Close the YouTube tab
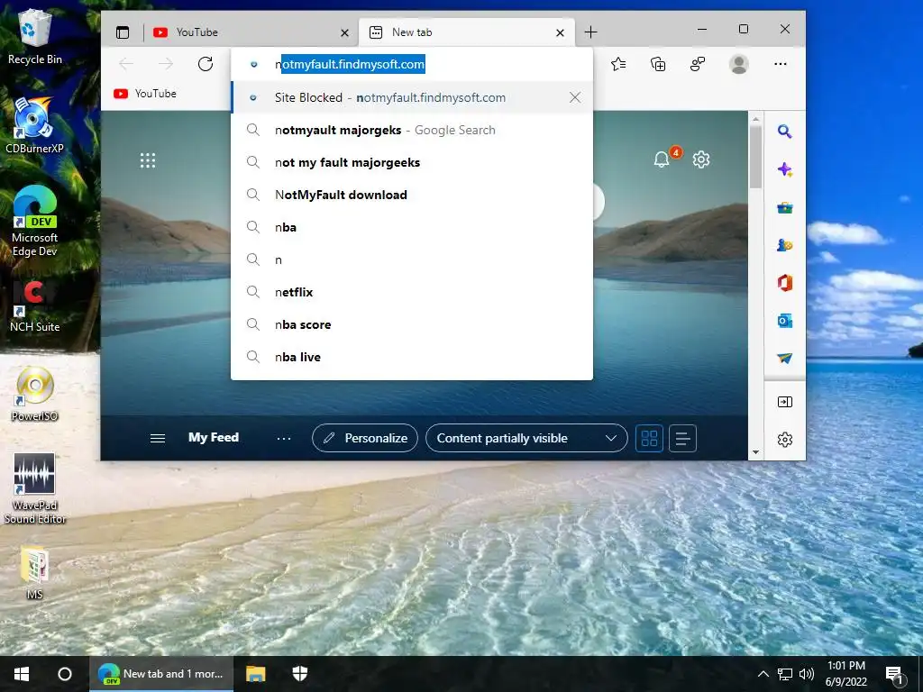The width and height of the screenshot is (923, 692). 345,33
